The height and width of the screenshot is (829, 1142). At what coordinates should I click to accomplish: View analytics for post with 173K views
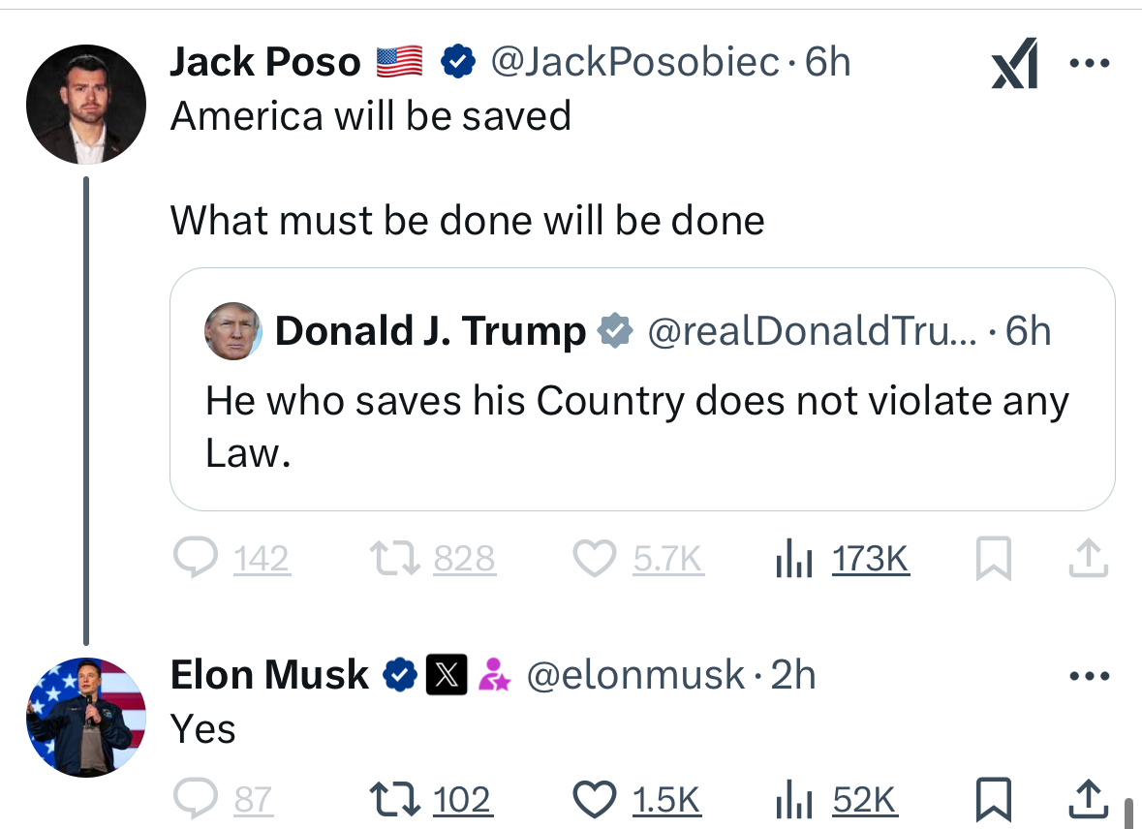(843, 559)
